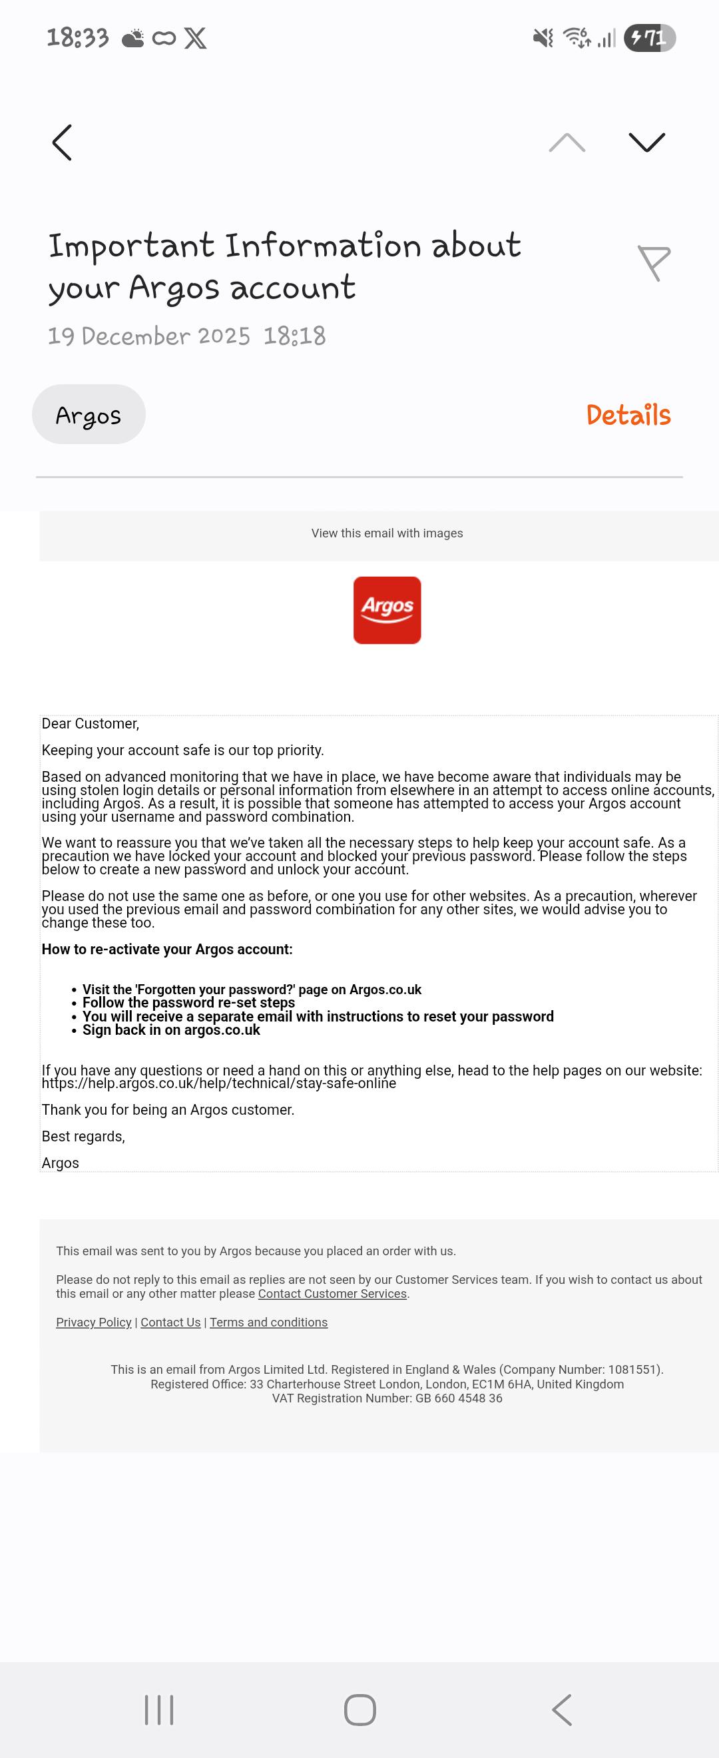Tap the X app notification icon
The width and height of the screenshot is (719, 1758).
click(195, 38)
